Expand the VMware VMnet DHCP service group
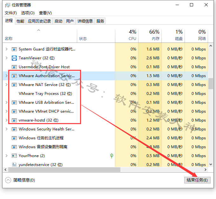The width and height of the screenshot is (216, 199). point(6,111)
